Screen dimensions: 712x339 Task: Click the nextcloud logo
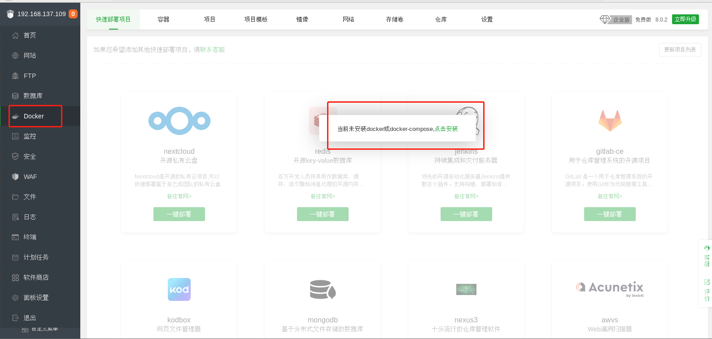coord(179,121)
